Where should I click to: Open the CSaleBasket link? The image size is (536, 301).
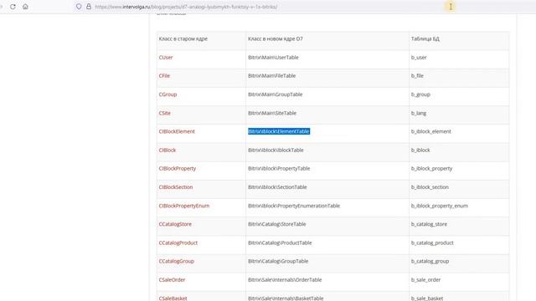(x=173, y=298)
